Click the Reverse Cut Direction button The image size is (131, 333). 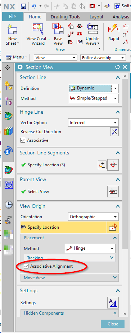[114, 132]
